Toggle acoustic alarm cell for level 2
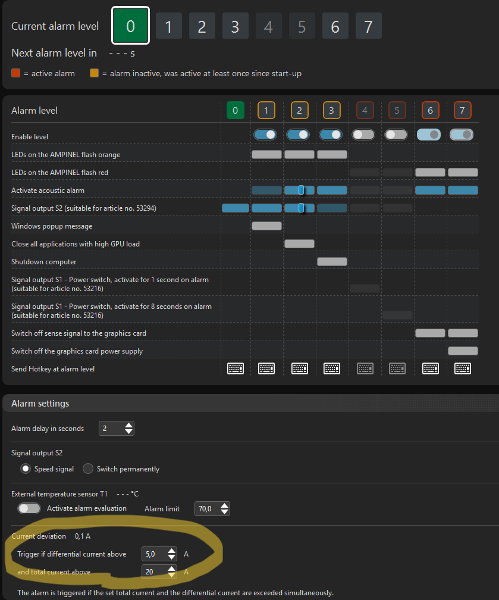The height and width of the screenshot is (600, 499). (299, 190)
